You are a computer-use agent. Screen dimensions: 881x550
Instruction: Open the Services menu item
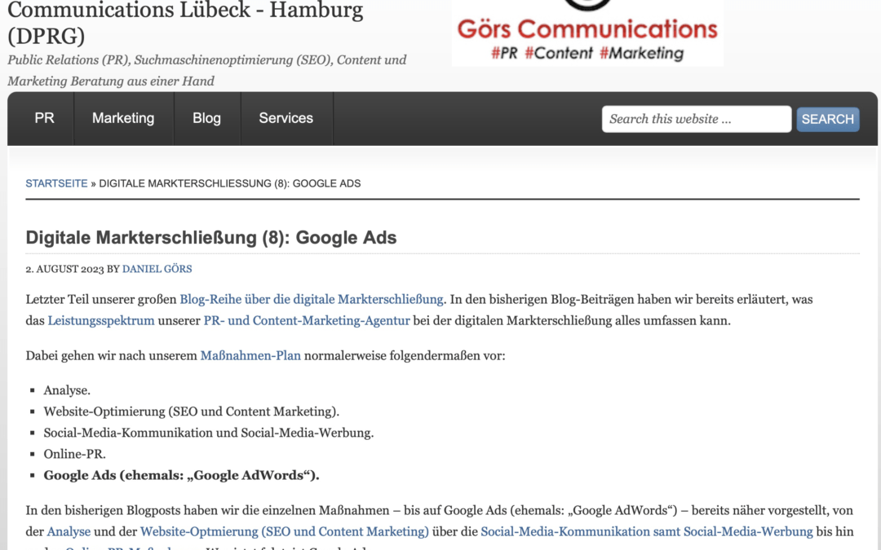[286, 118]
